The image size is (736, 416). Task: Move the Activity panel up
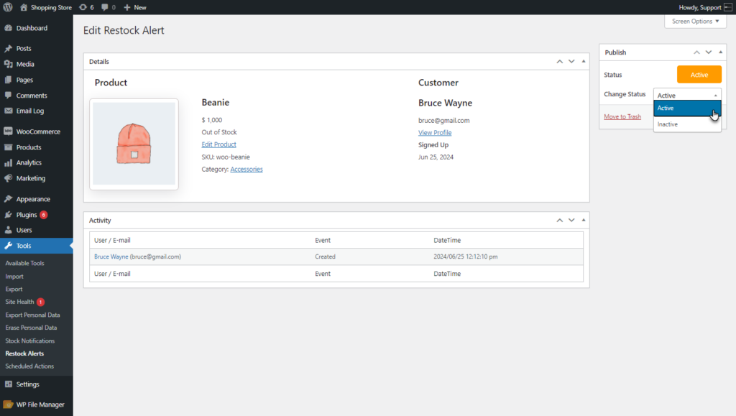(559, 220)
